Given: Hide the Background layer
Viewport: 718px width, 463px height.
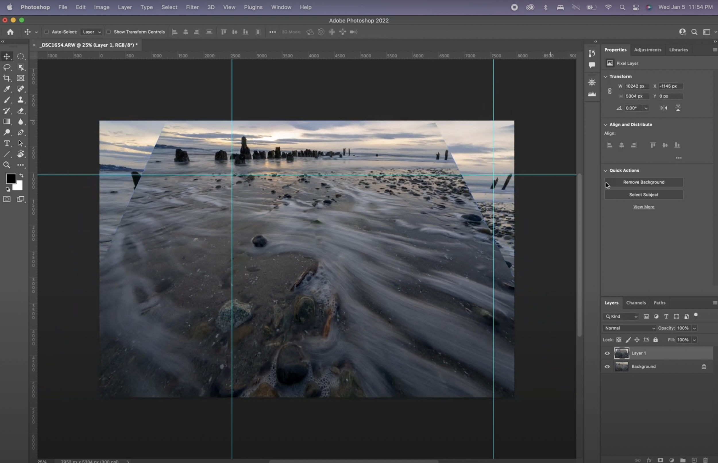Looking at the screenshot, I should click(x=607, y=366).
